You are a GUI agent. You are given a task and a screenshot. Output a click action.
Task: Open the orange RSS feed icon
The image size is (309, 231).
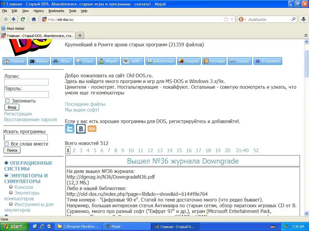[92, 129]
